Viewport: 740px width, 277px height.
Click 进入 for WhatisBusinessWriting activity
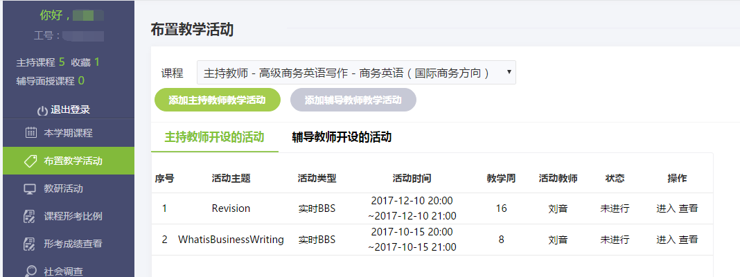coord(666,239)
